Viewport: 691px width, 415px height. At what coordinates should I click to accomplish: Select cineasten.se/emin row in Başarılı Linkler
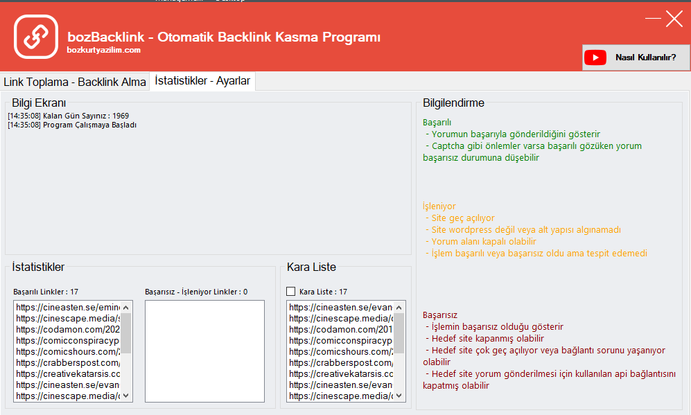coord(67,307)
